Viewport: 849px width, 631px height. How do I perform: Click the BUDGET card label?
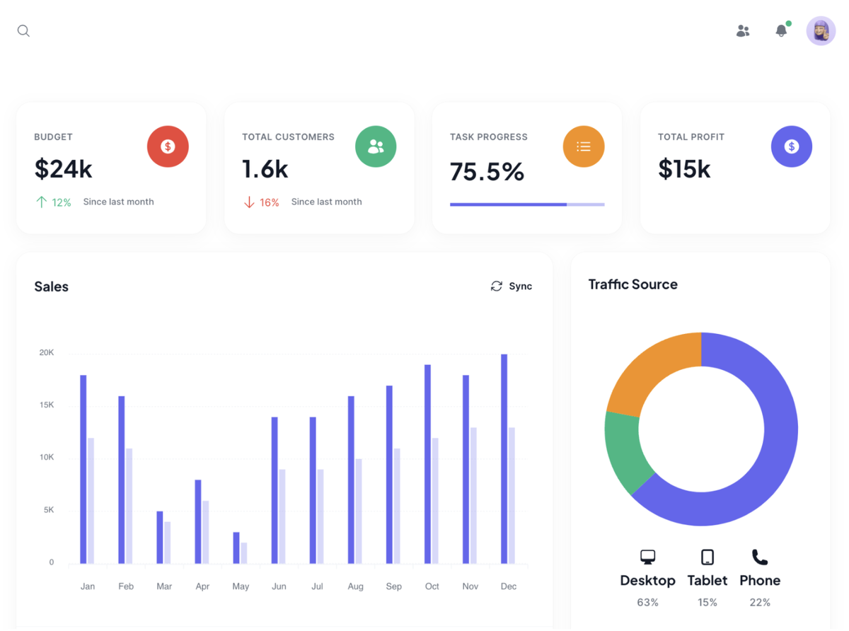pos(53,137)
